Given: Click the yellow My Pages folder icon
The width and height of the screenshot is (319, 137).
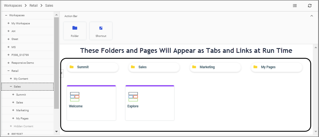Looking at the screenshot, I should pos(255,67).
